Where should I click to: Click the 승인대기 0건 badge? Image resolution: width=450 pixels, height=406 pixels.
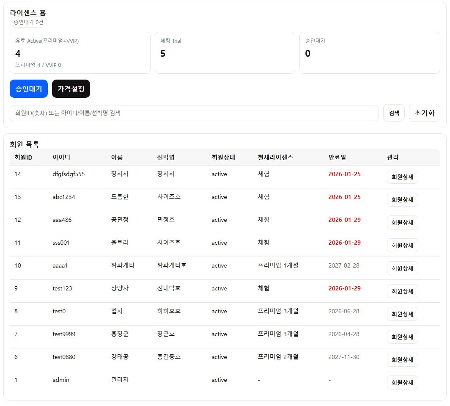pyautogui.click(x=28, y=22)
